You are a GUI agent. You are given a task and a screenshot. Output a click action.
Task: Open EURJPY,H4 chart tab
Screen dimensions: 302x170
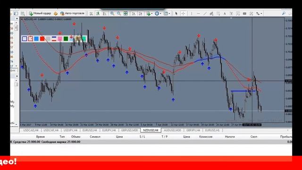click(109, 130)
